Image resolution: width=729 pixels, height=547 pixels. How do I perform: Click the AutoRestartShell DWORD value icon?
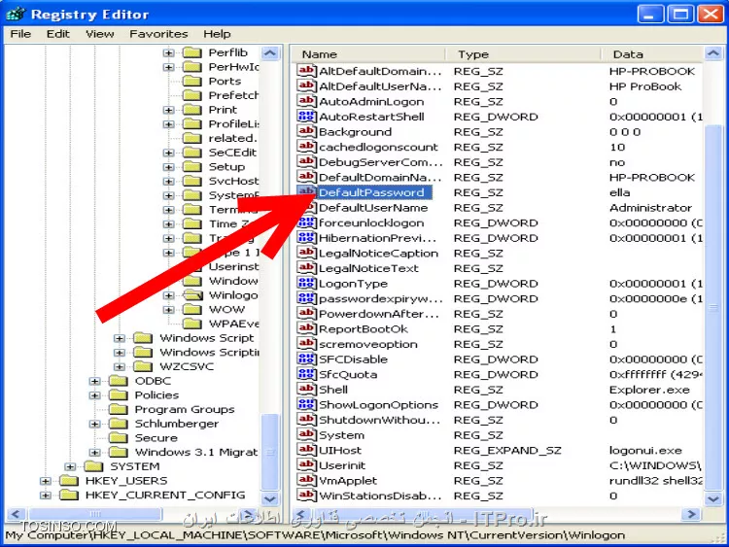pyautogui.click(x=306, y=117)
